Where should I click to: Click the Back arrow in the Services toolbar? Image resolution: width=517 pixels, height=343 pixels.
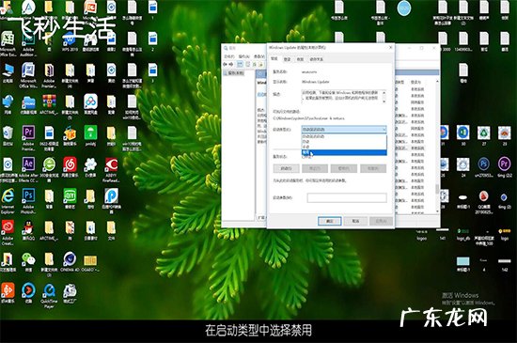tap(226, 64)
